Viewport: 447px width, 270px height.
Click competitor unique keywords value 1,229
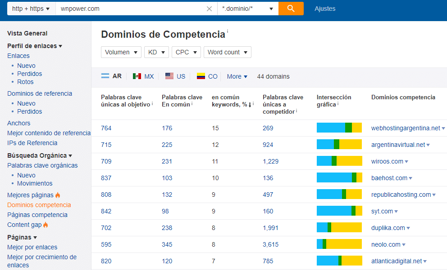270,161
